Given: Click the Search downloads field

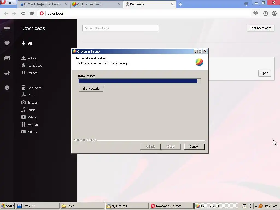Looking at the screenshot, I should [x=121, y=28].
